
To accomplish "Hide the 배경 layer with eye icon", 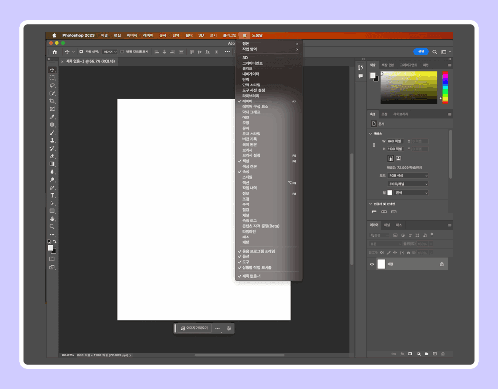I will pos(372,264).
